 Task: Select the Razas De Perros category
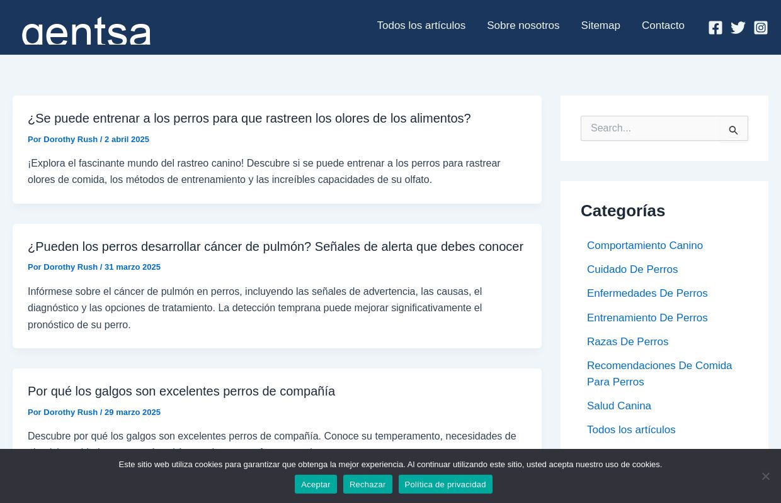point(628,342)
